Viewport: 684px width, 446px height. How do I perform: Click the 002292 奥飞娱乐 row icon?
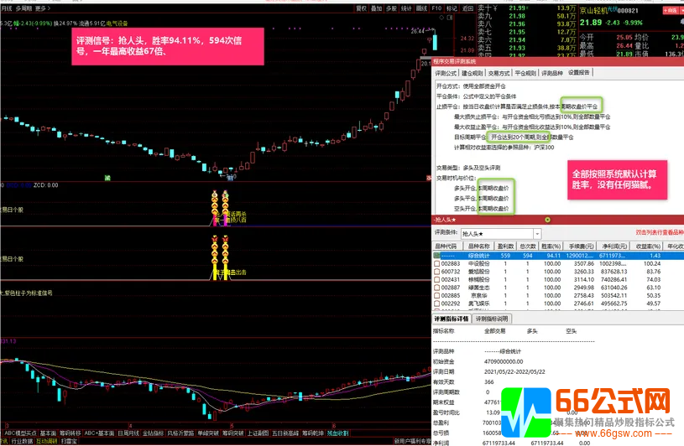[436, 303]
